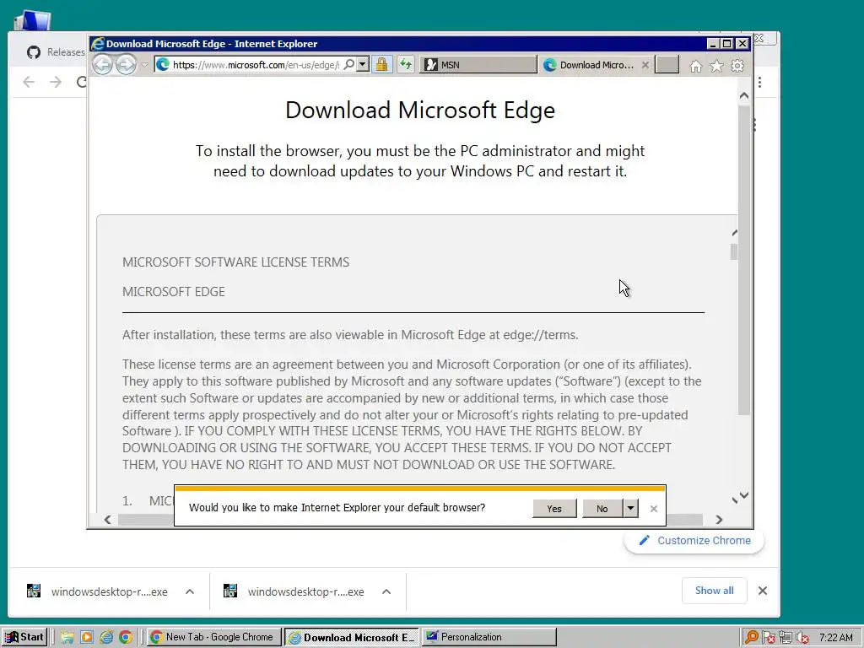This screenshot has width=864, height=648.
Task: Click the Internet Explorer back button
Action: 102,65
